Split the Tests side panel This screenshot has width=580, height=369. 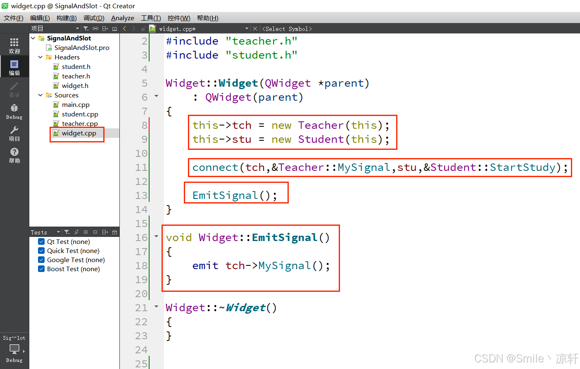[x=105, y=232]
